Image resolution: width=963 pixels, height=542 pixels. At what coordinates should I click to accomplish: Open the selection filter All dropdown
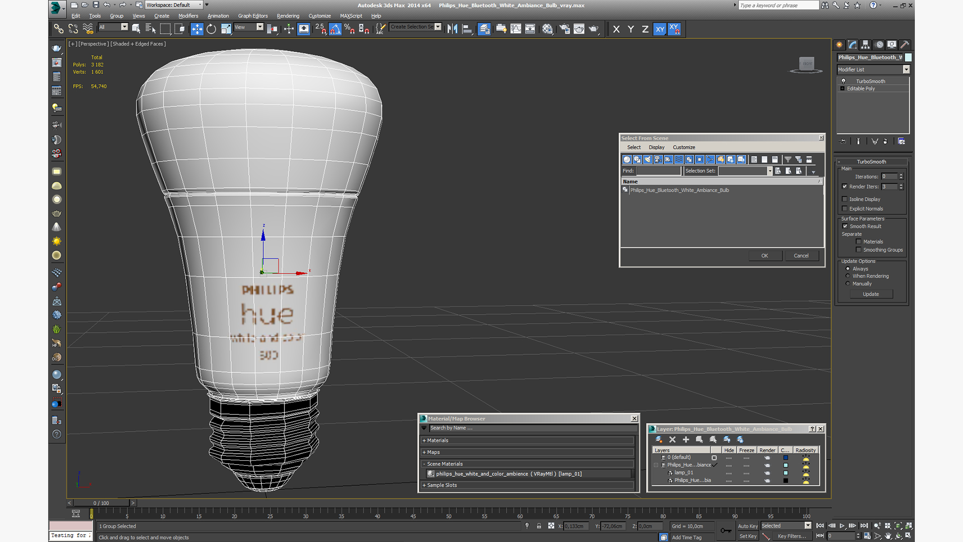click(x=124, y=27)
